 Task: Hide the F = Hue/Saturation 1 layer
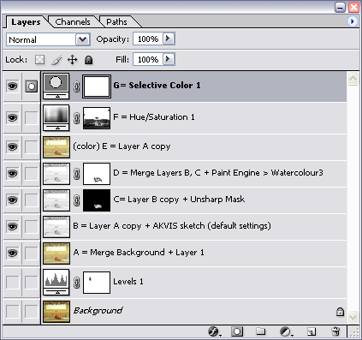coord(12,118)
